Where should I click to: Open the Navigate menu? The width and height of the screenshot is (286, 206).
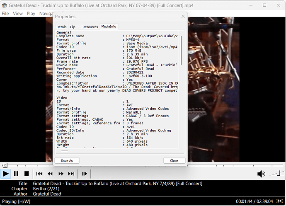coord(46,14)
